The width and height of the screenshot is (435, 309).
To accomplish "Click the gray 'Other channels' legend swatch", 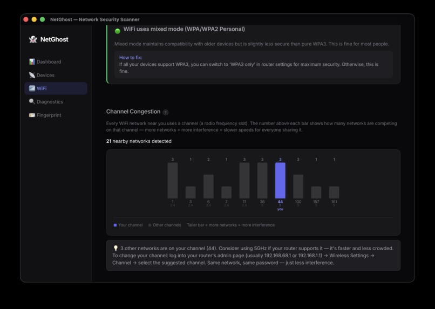I will click(x=150, y=225).
